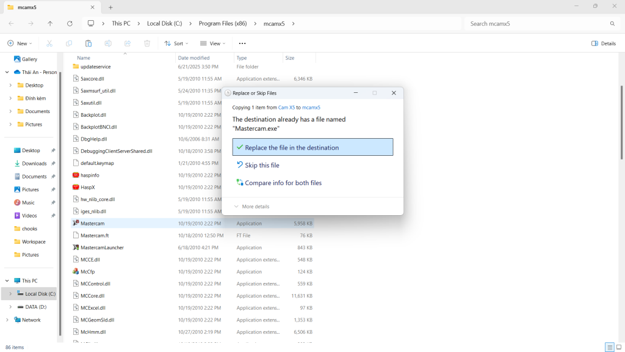Sort by the Size column header
625x352 pixels.
click(290, 58)
